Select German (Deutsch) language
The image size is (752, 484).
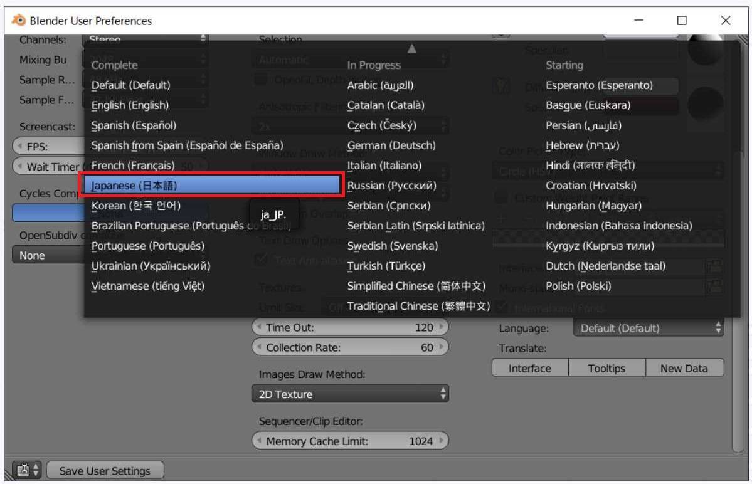point(391,145)
